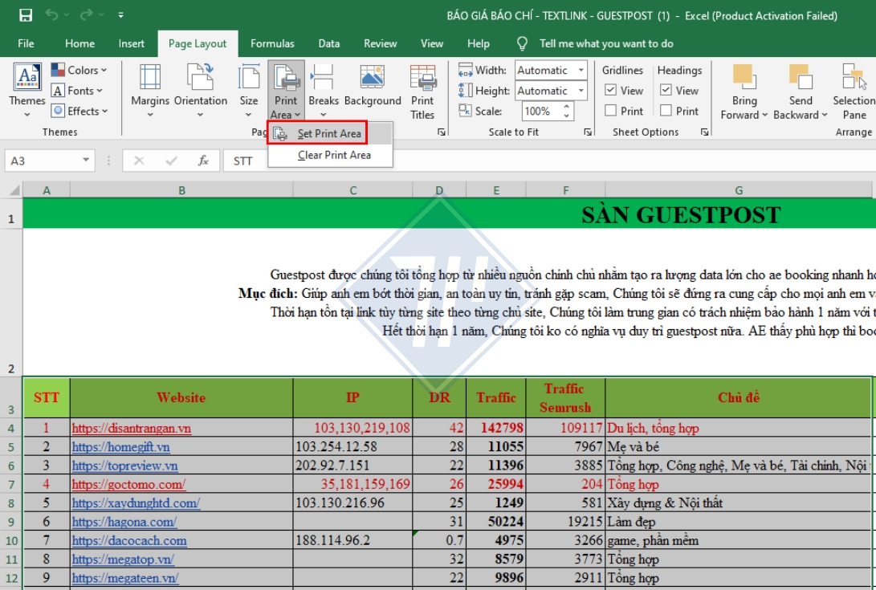Viewport: 876px width, 590px height.
Task: Select the SÀN GUESTPOST title cell
Action: [x=681, y=215]
